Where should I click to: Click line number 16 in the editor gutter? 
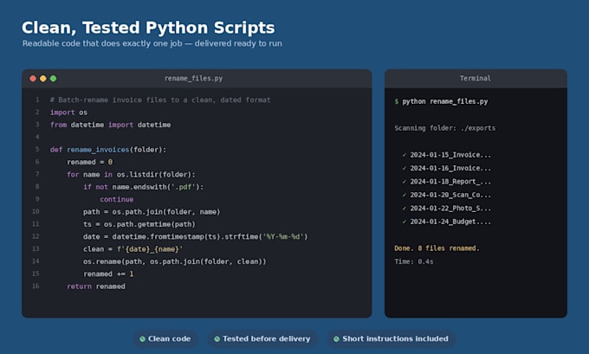coord(36,286)
